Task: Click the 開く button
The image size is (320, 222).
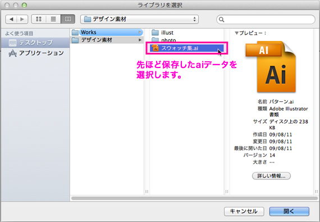Action: pyautogui.click(x=289, y=211)
